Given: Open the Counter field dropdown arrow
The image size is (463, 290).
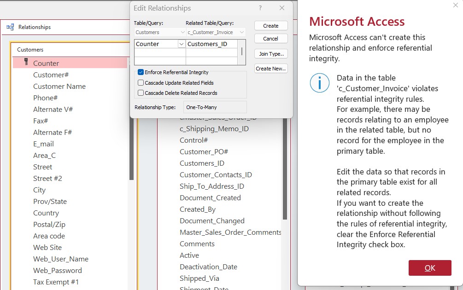Looking at the screenshot, I should pyautogui.click(x=182, y=44).
